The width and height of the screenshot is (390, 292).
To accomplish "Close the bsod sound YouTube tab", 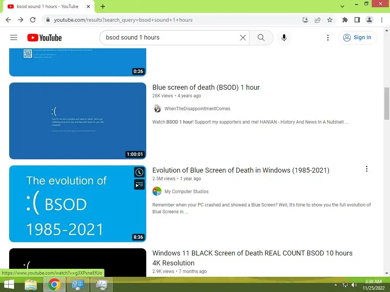I will tap(88, 6).
